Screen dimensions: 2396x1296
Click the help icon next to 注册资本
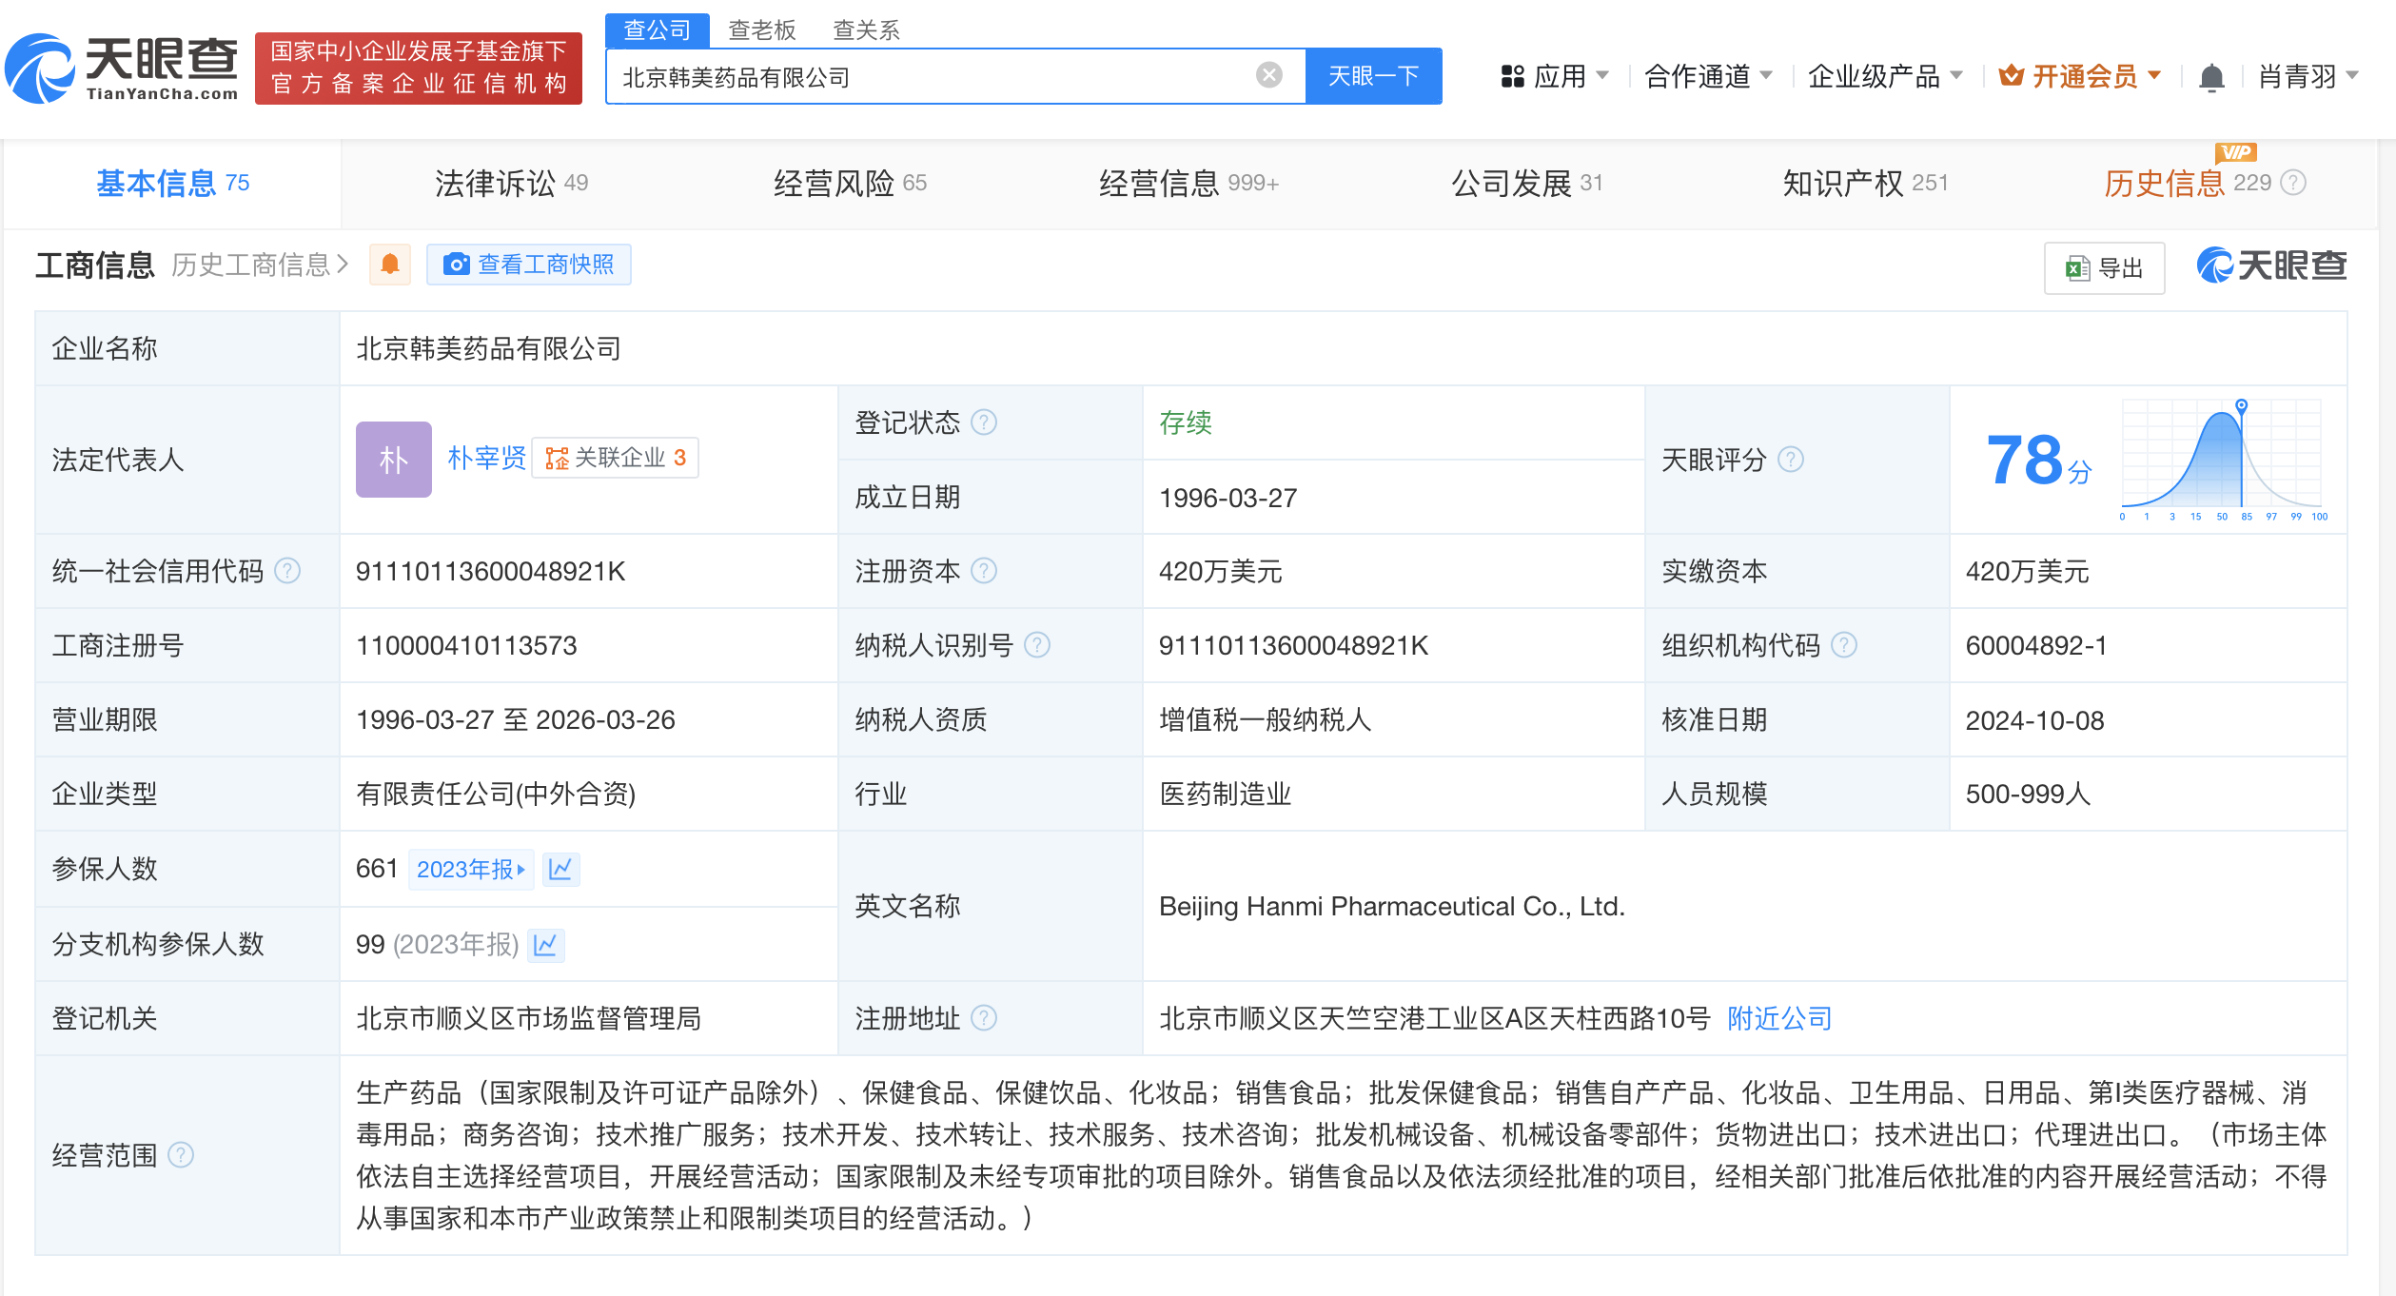coord(984,571)
